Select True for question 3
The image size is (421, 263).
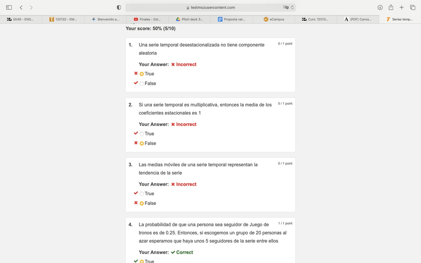(142, 194)
